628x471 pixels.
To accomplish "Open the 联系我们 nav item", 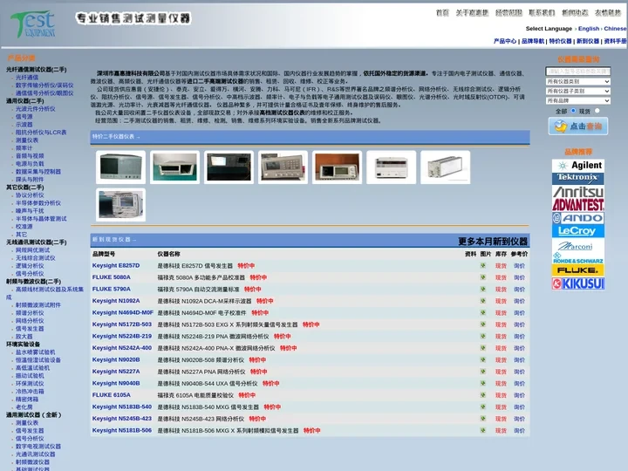I will tap(542, 13).
